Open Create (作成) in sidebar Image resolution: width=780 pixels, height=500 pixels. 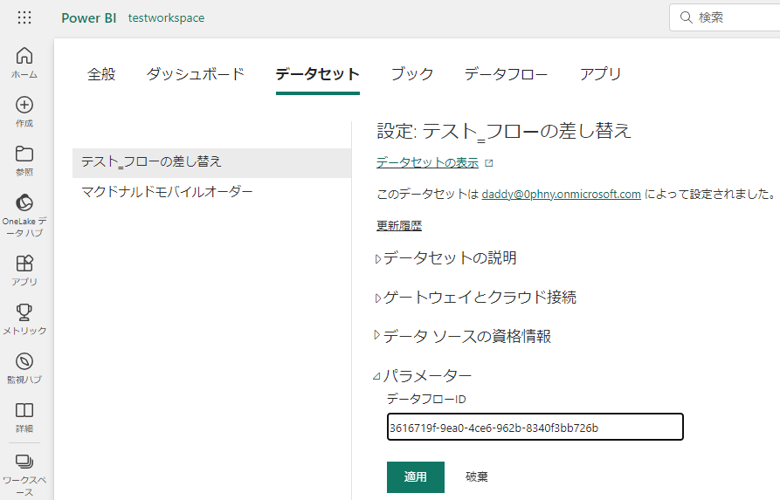pyautogui.click(x=24, y=113)
